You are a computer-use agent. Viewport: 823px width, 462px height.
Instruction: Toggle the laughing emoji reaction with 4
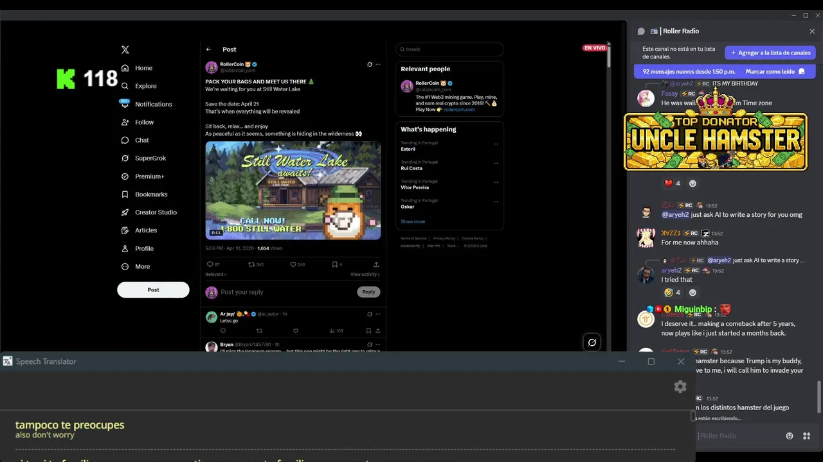pos(673,293)
